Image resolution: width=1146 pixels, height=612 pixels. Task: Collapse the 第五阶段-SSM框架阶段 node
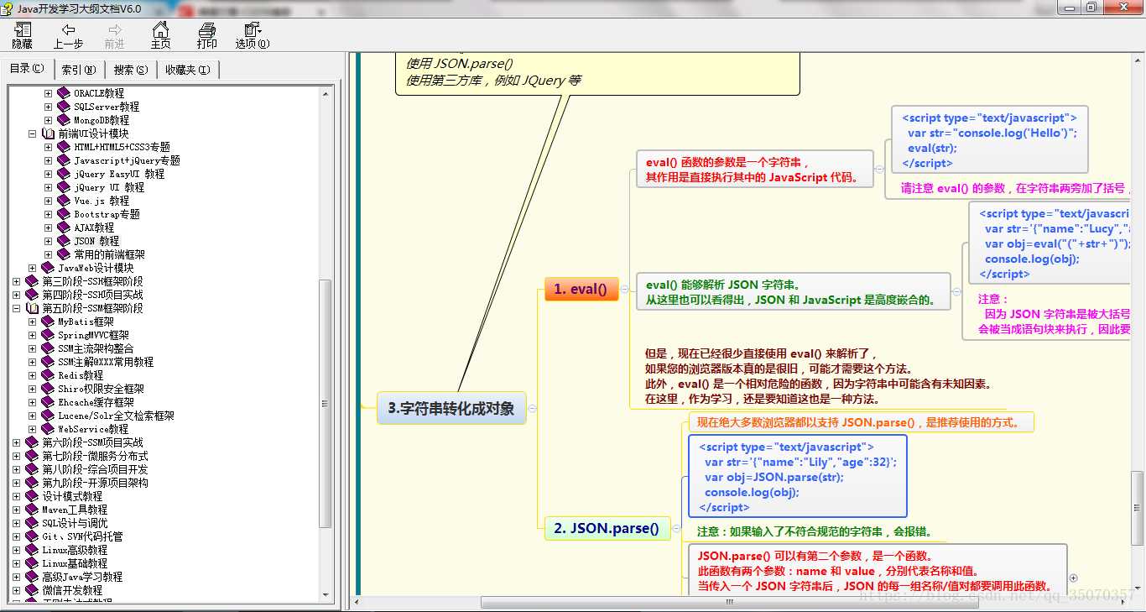[x=16, y=308]
